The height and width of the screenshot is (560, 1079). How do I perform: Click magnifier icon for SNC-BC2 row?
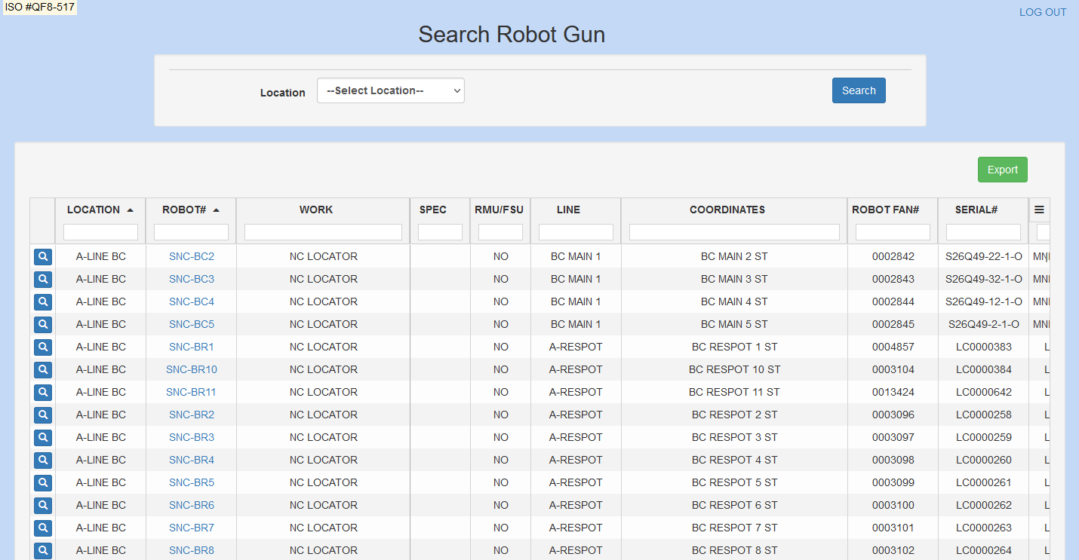(x=43, y=257)
